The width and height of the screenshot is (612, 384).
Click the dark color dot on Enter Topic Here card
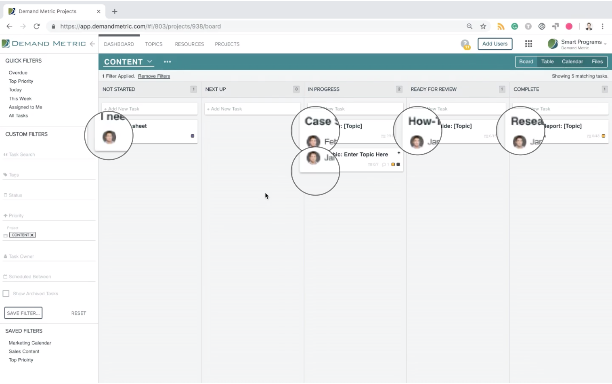click(x=398, y=165)
